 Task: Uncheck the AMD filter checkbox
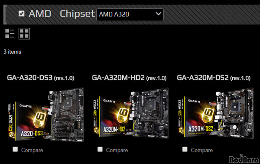tap(22, 13)
